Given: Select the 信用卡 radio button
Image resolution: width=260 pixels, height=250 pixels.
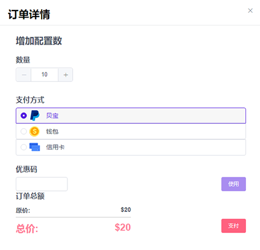Looking at the screenshot, I should (x=23, y=147).
